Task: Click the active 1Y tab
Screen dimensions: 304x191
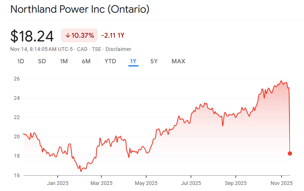Action: click(x=133, y=61)
